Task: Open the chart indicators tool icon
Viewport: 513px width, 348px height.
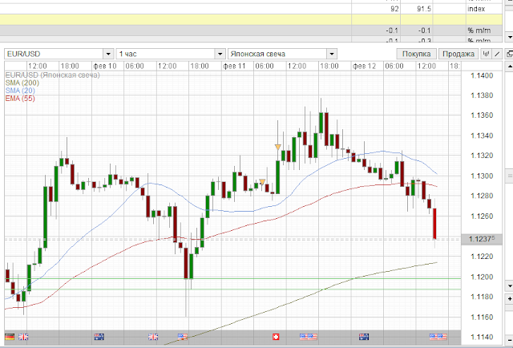Action: click(486, 54)
